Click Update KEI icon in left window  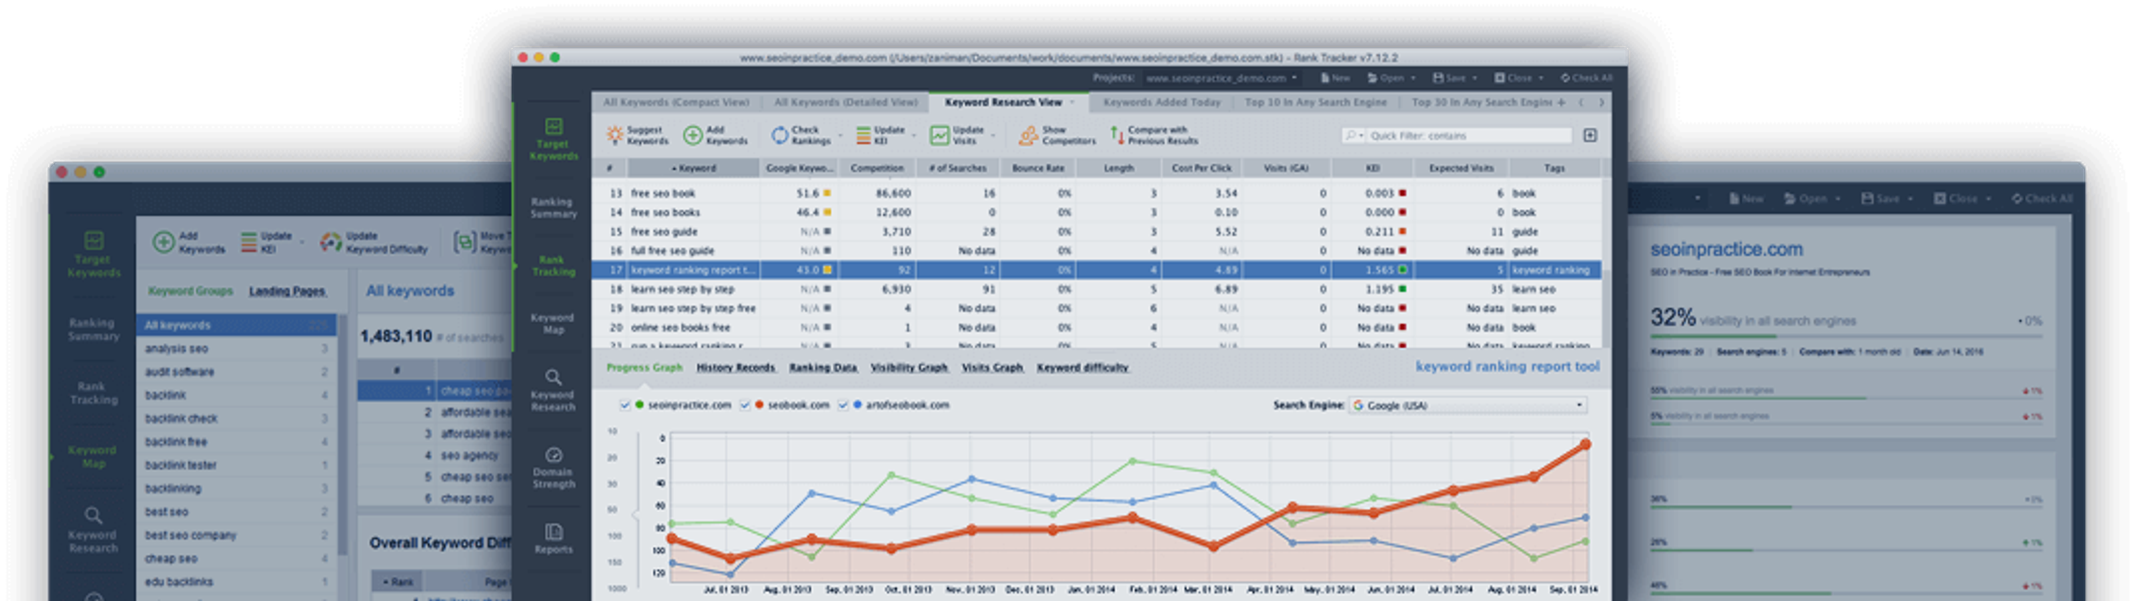pyautogui.click(x=248, y=242)
